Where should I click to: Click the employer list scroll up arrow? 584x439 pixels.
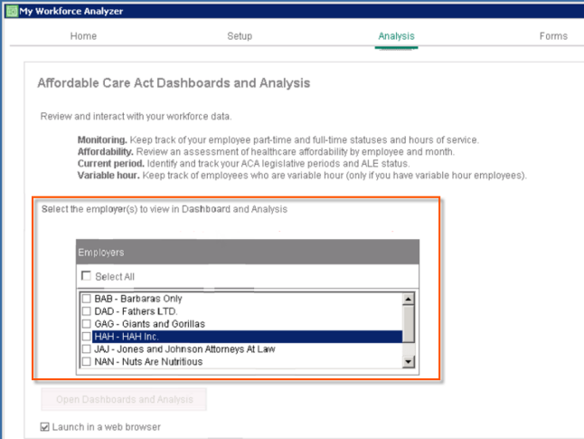(408, 299)
